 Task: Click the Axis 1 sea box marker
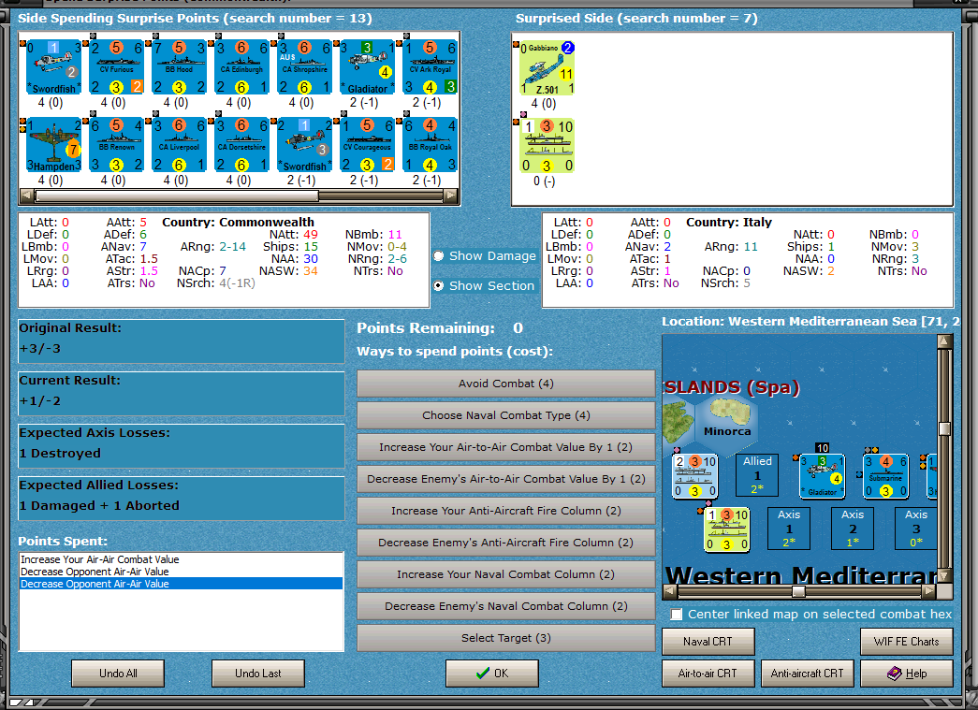(x=788, y=529)
